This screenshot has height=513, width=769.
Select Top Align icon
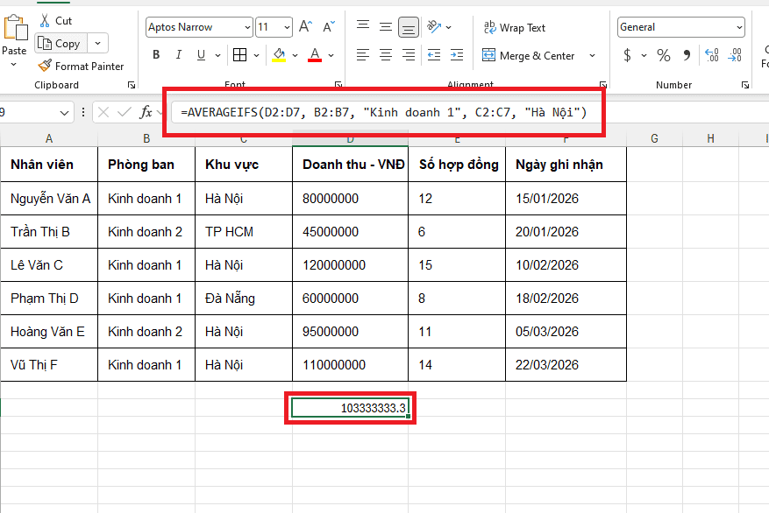coord(363,26)
